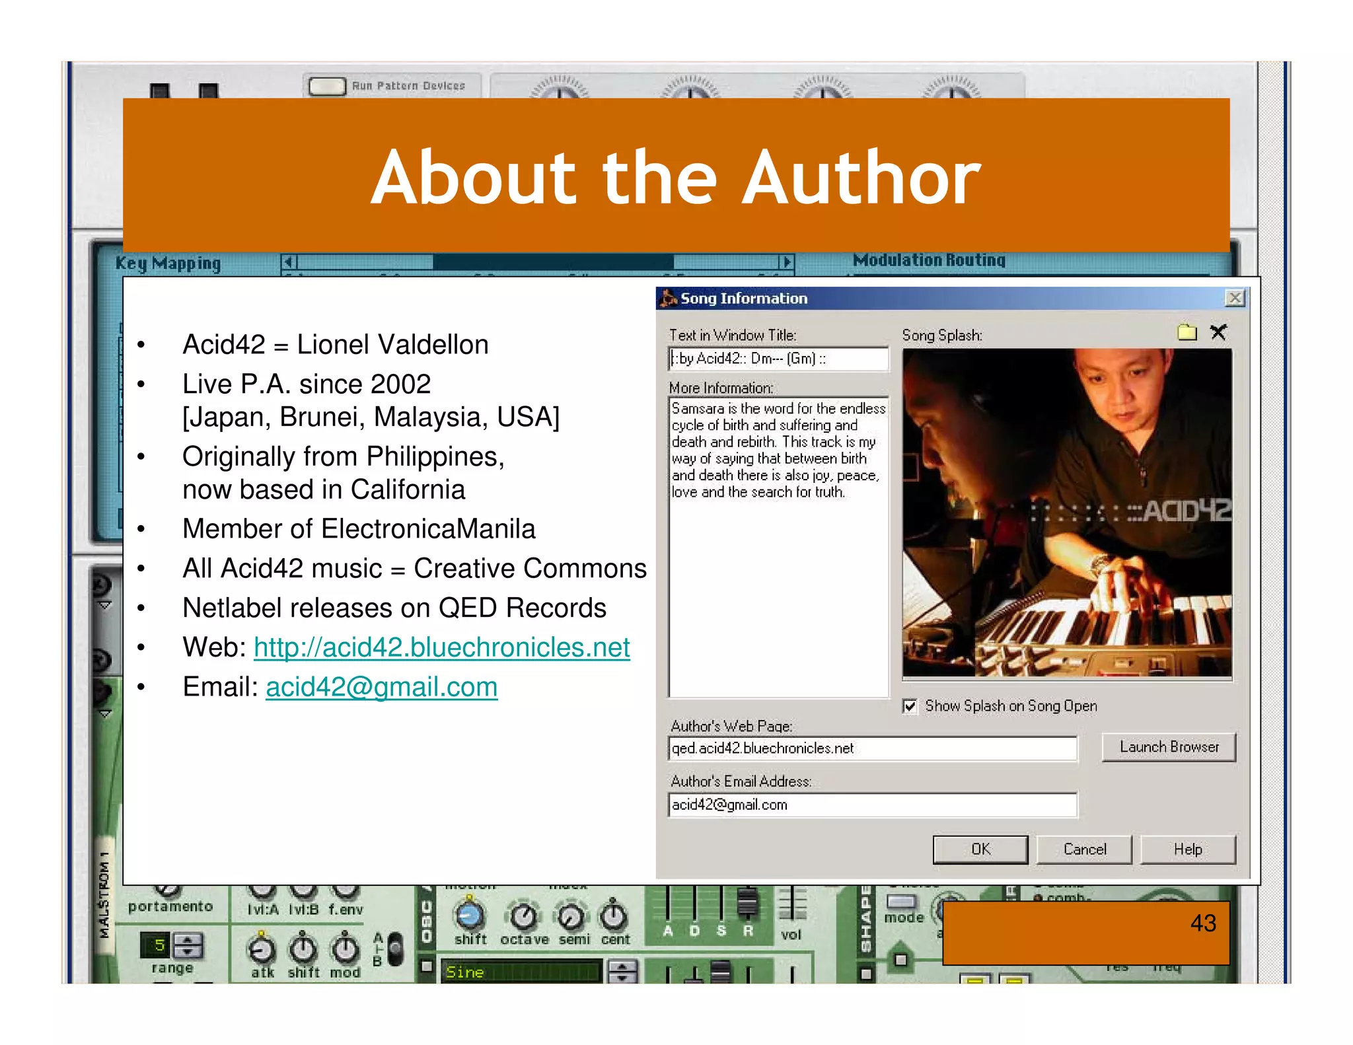Click the vol fader
The image size is (1353, 1045).
pos(791,904)
